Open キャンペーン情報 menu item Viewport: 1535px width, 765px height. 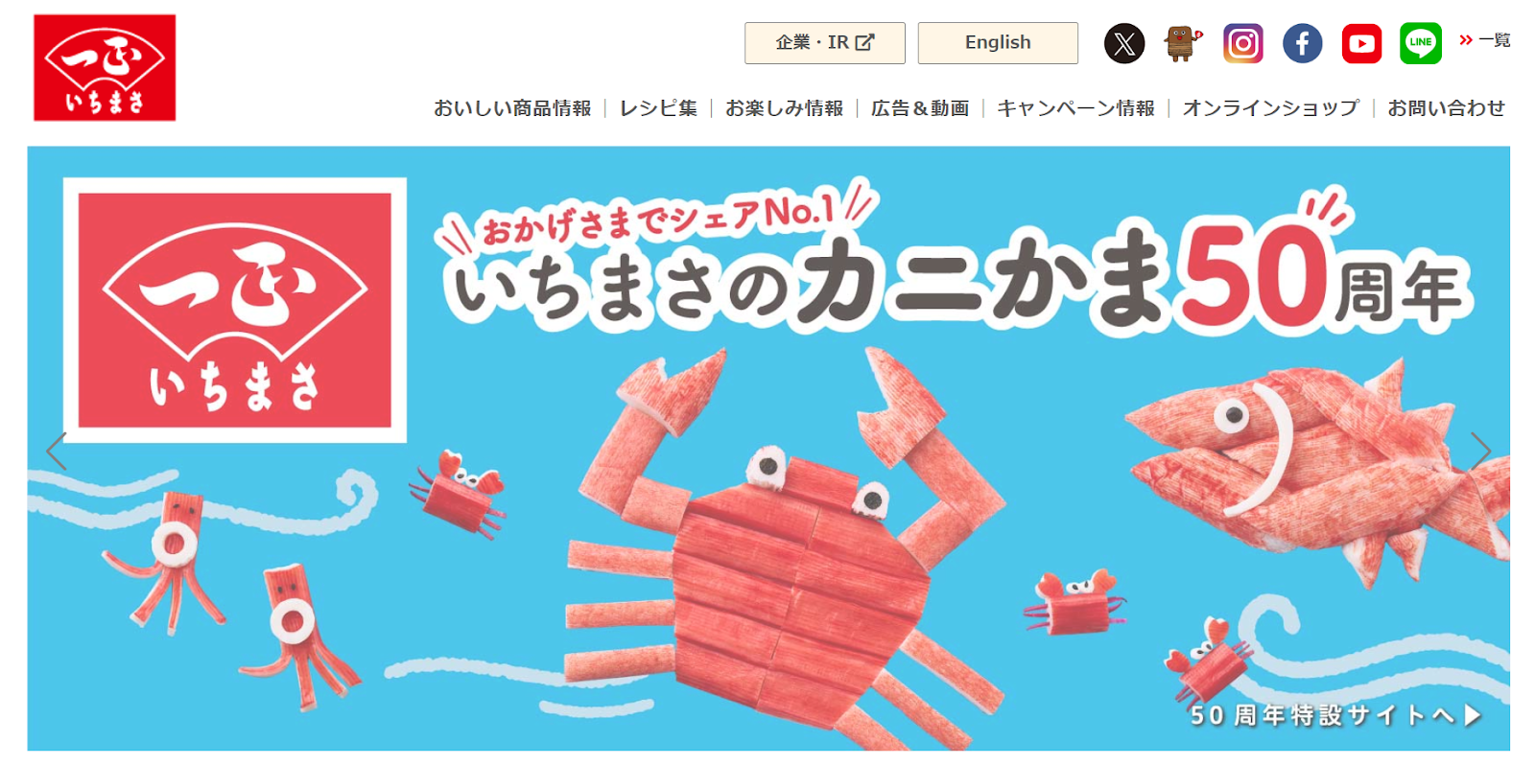pyautogui.click(x=1075, y=108)
